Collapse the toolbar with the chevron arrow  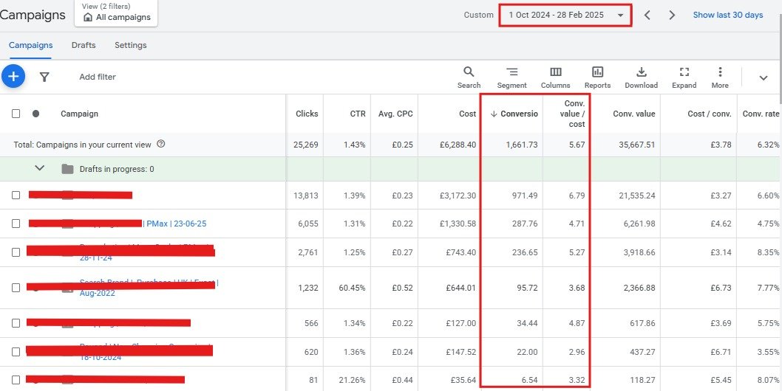764,77
